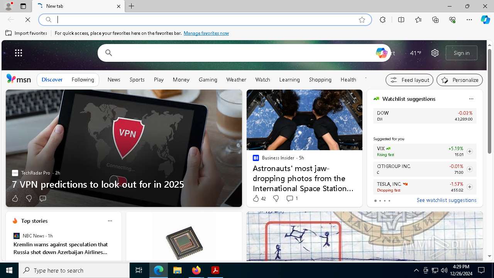
Task: Click the Copilot icon in search box
Action: pyautogui.click(x=381, y=53)
